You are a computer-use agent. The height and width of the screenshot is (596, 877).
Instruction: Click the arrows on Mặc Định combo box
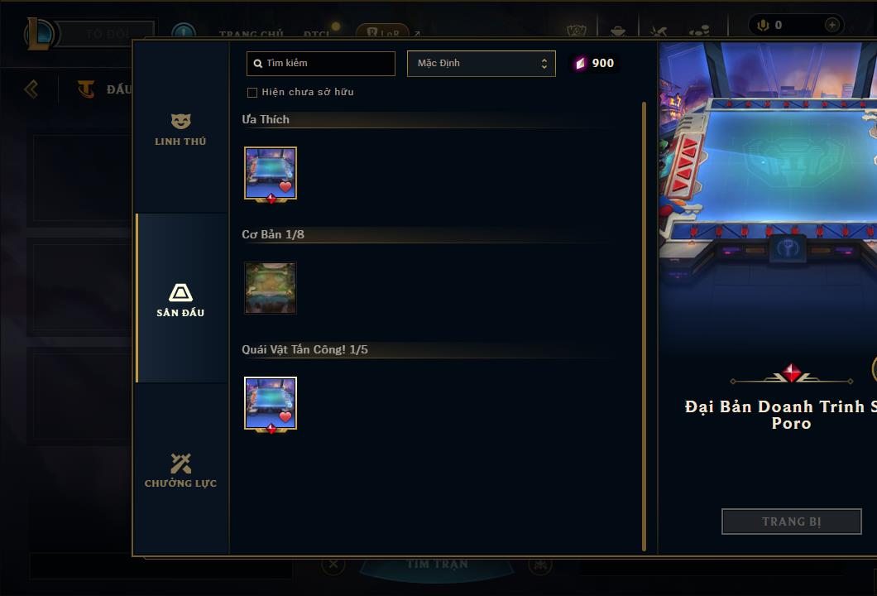coord(544,63)
